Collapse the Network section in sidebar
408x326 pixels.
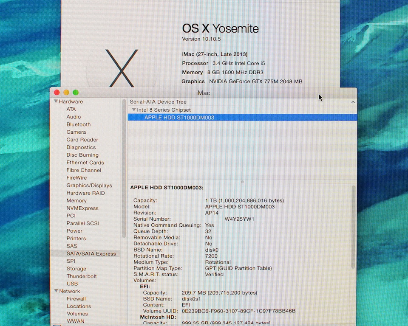coord(56,291)
